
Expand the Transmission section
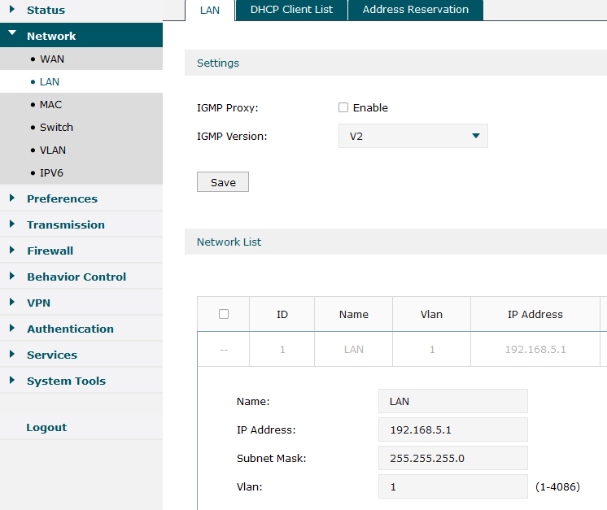pyautogui.click(x=65, y=224)
